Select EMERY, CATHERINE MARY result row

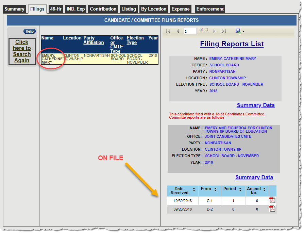click(x=100, y=59)
